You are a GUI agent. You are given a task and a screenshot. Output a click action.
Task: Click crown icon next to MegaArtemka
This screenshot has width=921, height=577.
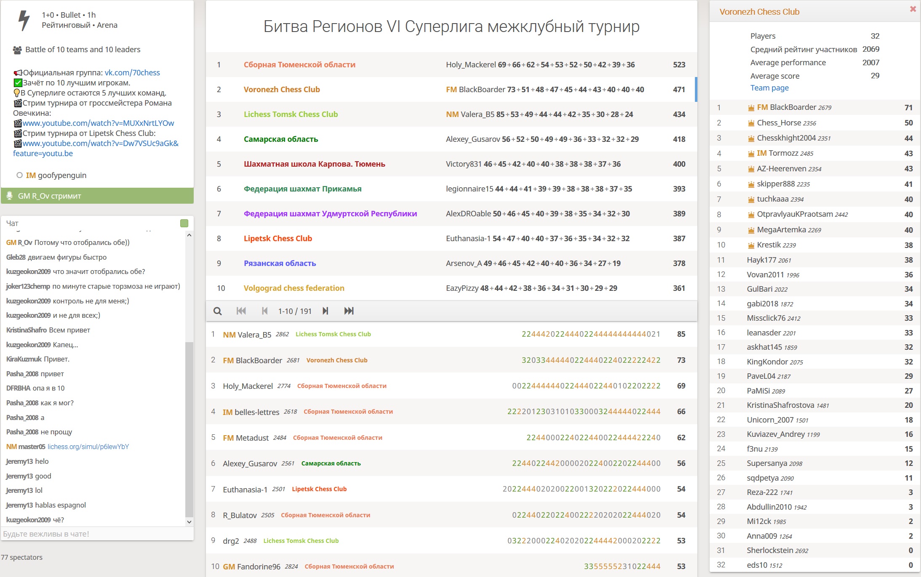(751, 230)
